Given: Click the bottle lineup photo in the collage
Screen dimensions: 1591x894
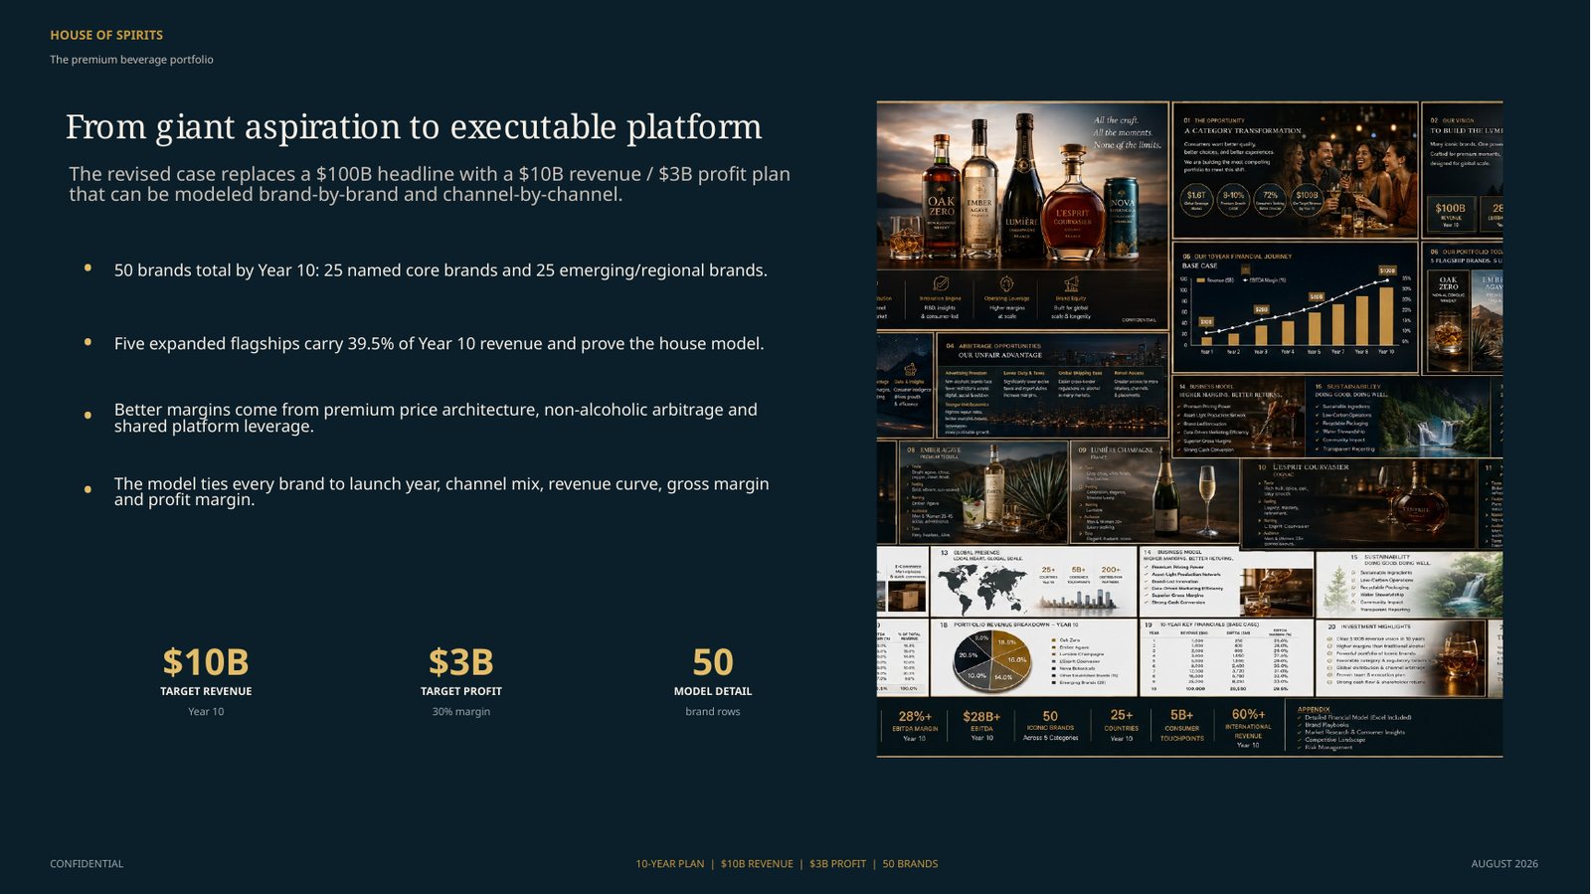Looking at the screenshot, I should [x=1022, y=185].
